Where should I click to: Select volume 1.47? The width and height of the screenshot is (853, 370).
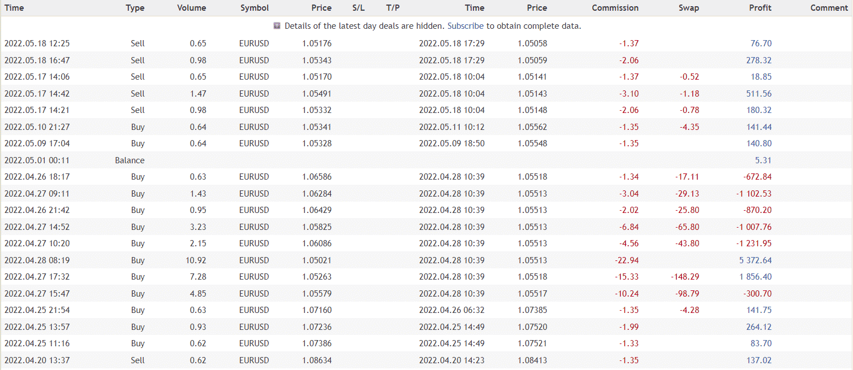(x=197, y=94)
